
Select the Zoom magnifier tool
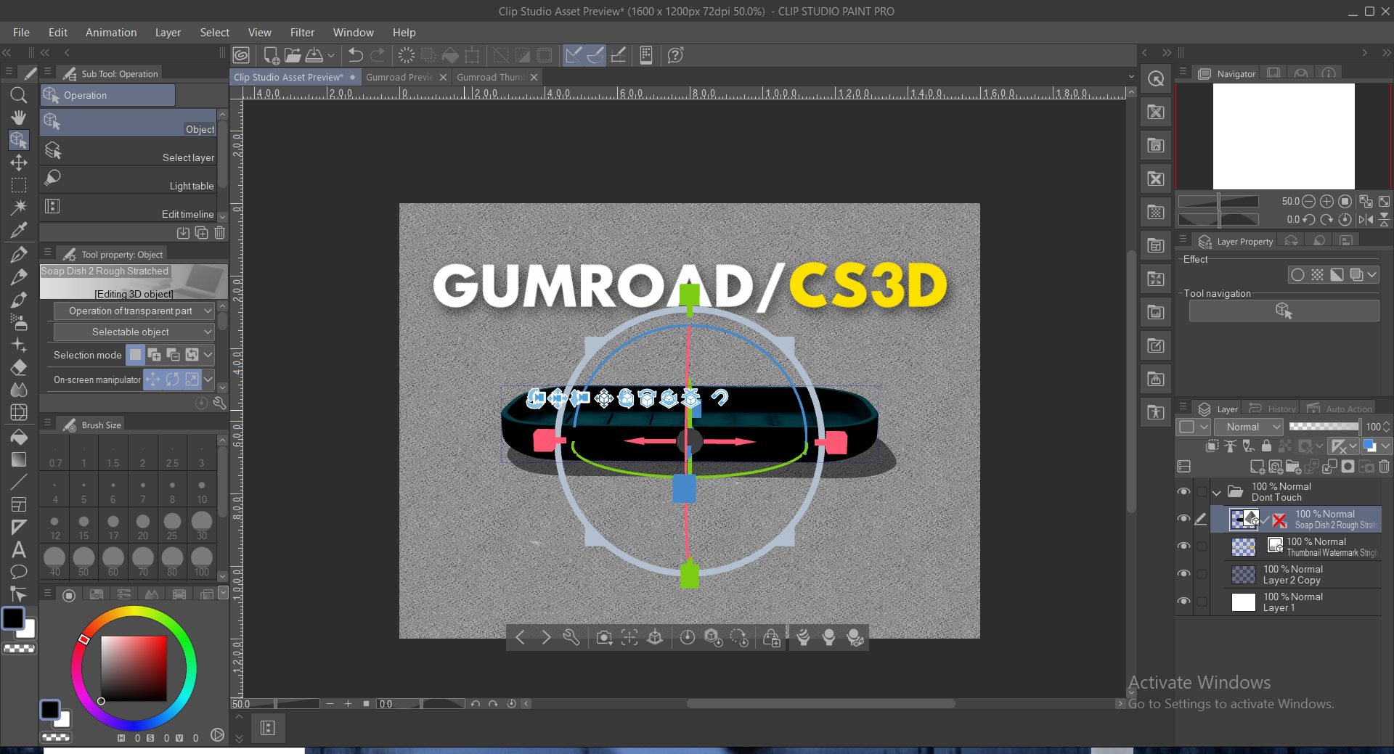pyautogui.click(x=19, y=95)
